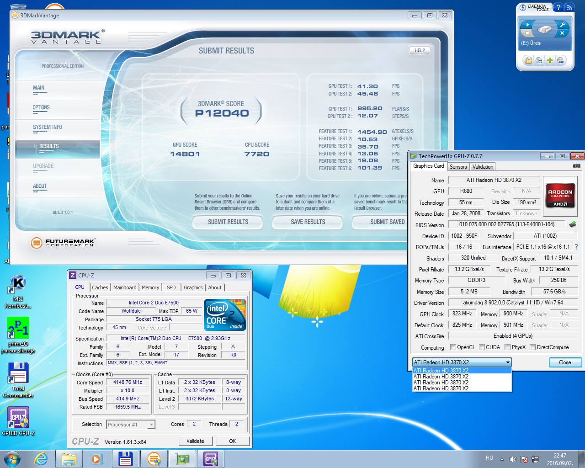Open SYSTEM INFO in 3DMark sidebar

(47, 128)
